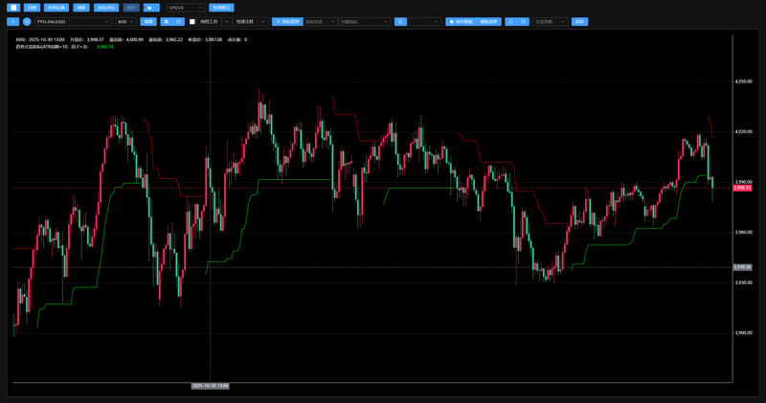Click the list icon button before the 保存模板 button
Image resolution: width=766 pixels, height=403 pixels.
[x=400, y=21]
